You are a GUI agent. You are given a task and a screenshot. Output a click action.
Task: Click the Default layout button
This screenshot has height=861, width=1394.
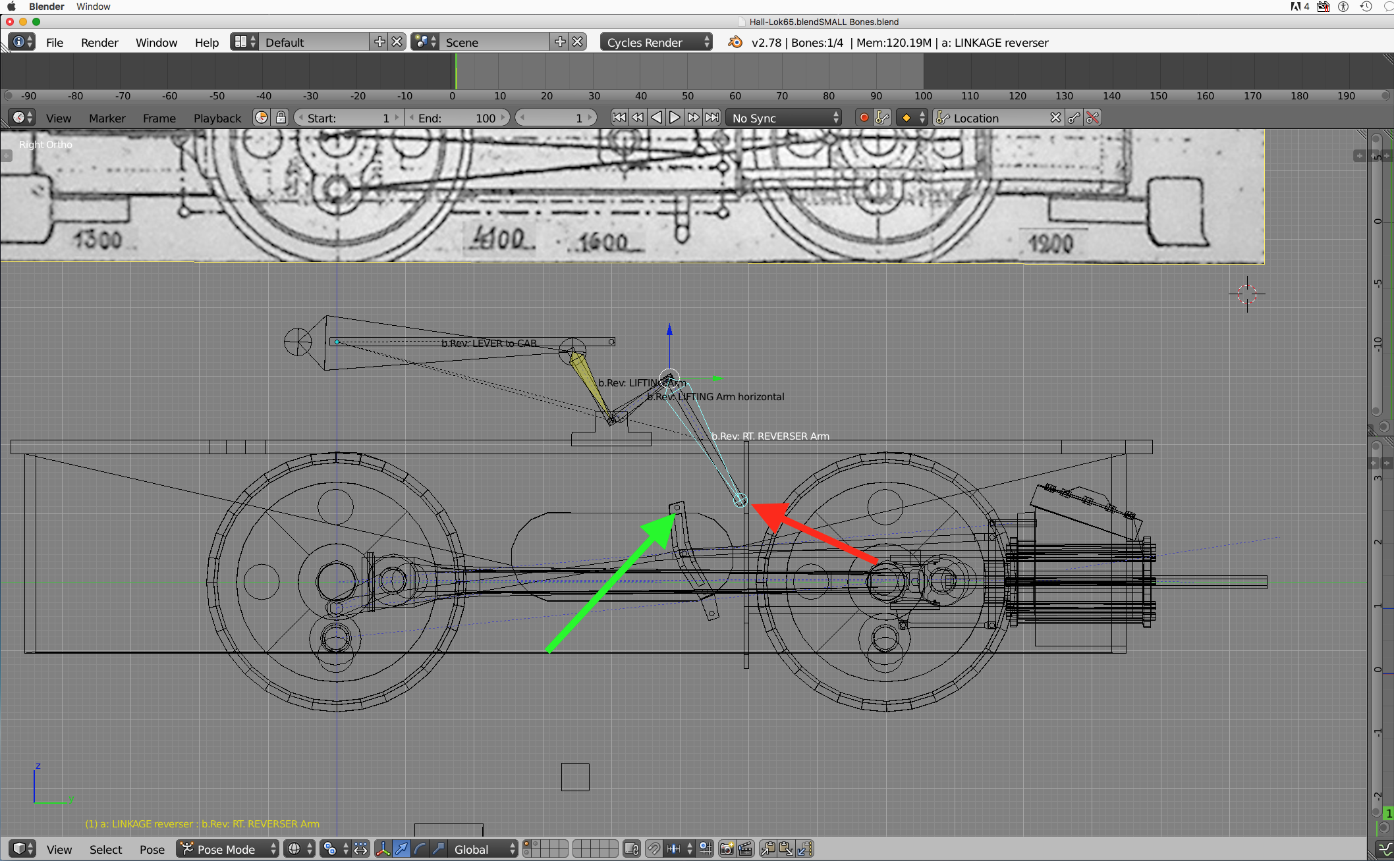(316, 42)
